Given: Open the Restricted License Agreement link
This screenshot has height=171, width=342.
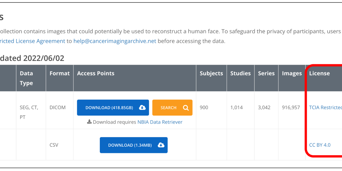Looking at the screenshot, I should (32, 41).
